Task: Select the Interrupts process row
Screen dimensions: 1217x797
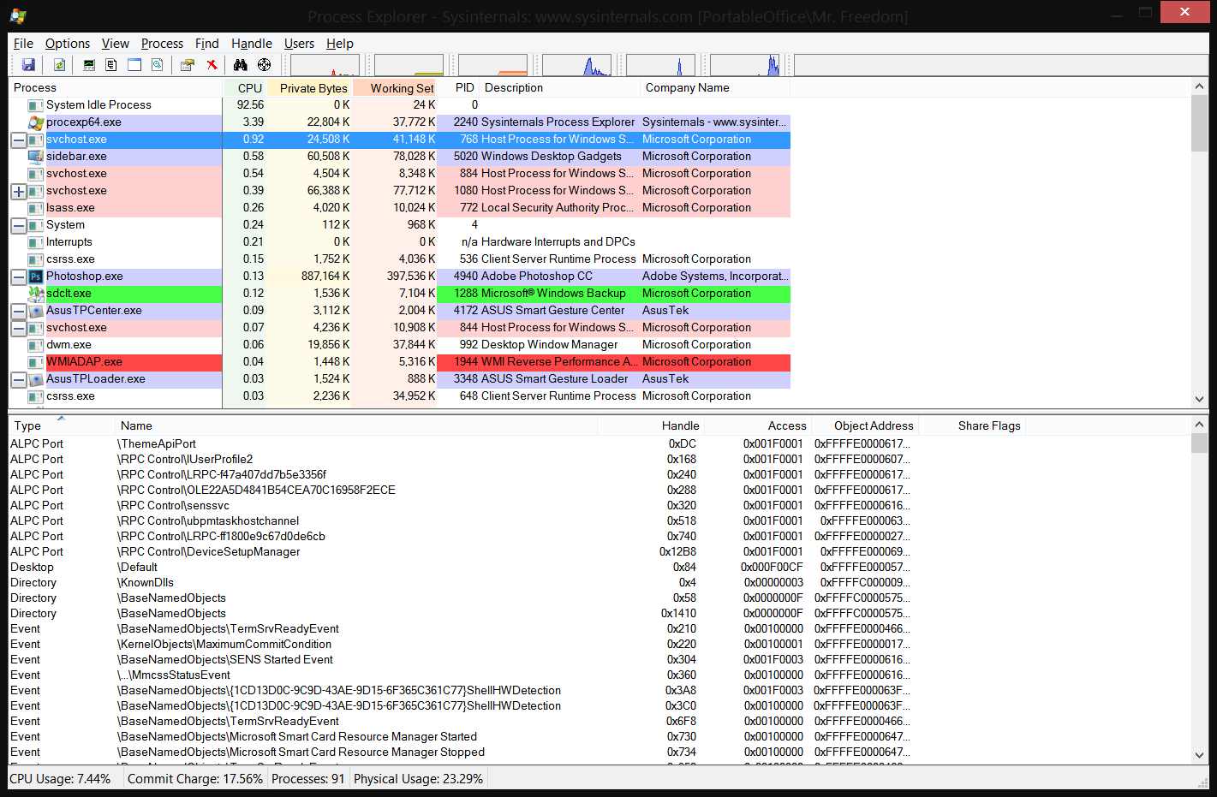Action: coord(399,242)
